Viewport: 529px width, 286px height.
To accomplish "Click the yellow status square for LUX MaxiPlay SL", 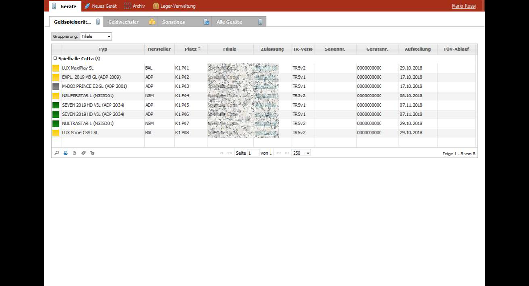I will (56, 68).
